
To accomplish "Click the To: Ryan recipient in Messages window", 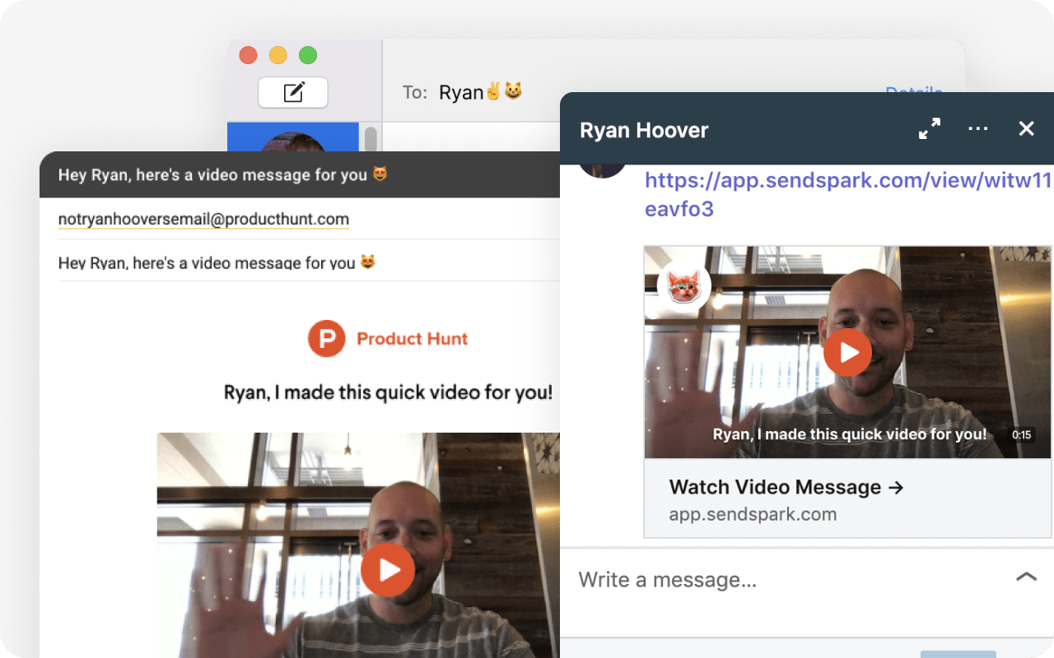I will point(481,92).
